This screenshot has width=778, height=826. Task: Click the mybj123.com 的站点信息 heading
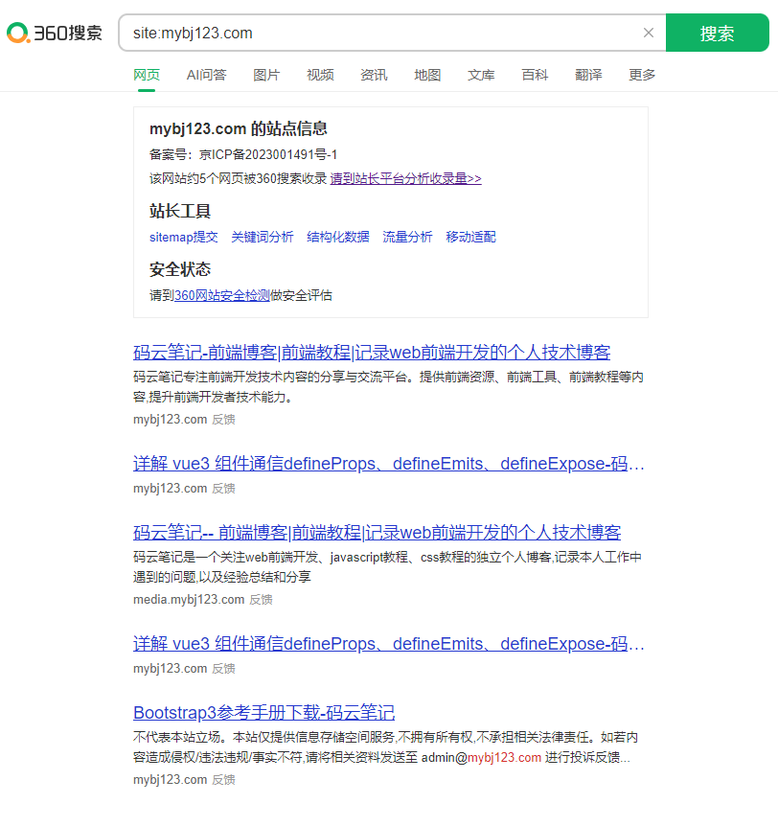238,128
